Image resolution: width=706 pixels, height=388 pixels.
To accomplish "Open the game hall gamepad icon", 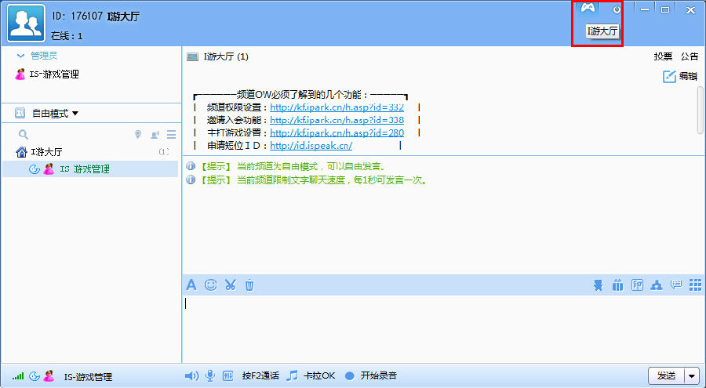I will coord(588,9).
